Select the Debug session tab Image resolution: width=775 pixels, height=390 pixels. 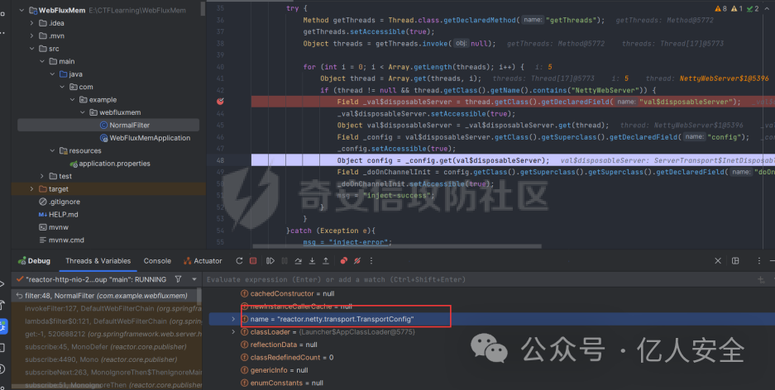coord(34,260)
